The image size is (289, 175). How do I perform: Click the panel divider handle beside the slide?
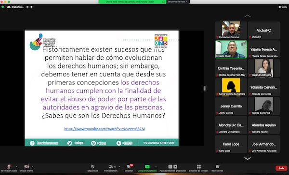click(x=205, y=89)
